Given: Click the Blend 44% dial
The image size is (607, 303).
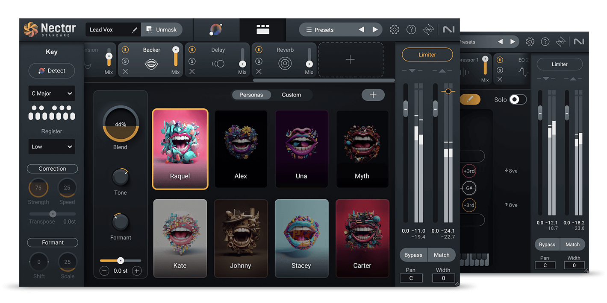Looking at the screenshot, I should 121,123.
